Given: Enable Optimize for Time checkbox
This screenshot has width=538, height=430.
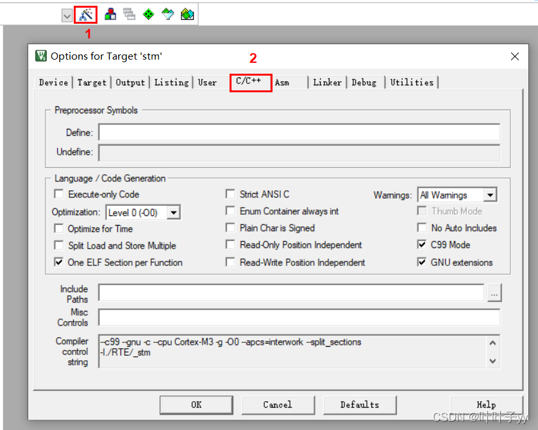Looking at the screenshot, I should click(59, 228).
